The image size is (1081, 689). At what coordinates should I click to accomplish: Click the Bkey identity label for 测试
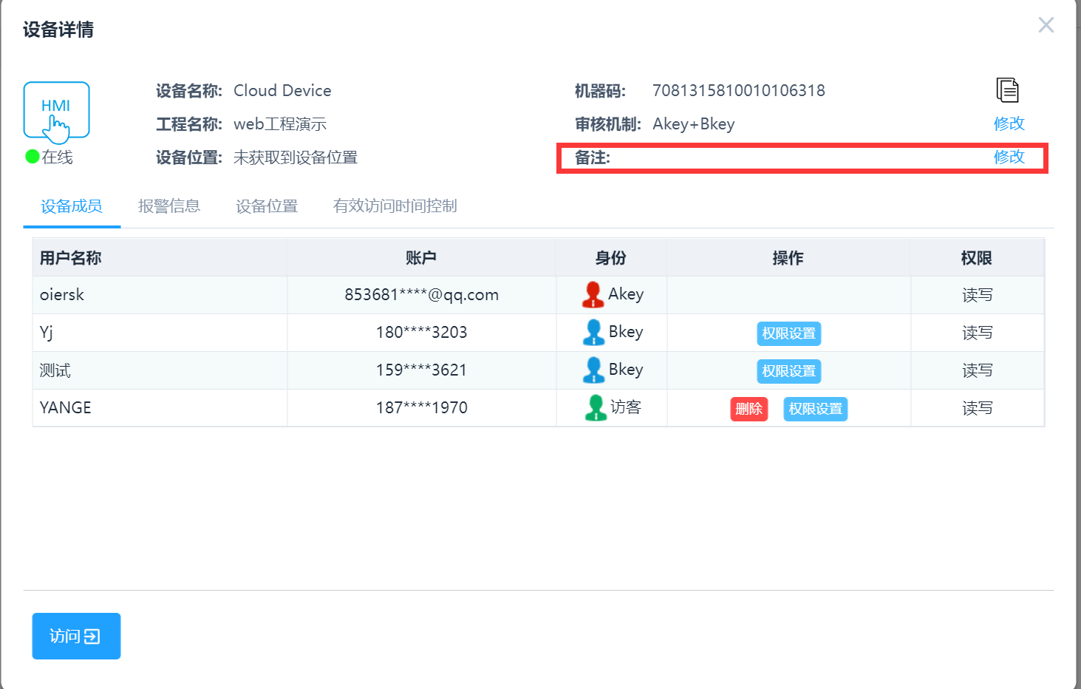(626, 370)
